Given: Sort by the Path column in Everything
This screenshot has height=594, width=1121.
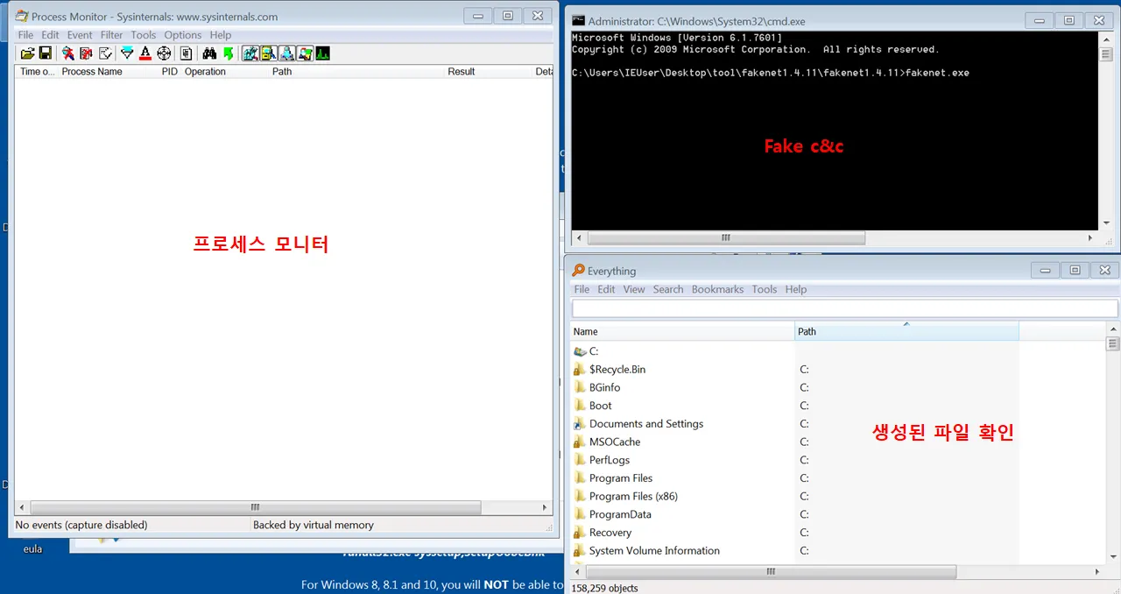Looking at the screenshot, I should [906, 331].
